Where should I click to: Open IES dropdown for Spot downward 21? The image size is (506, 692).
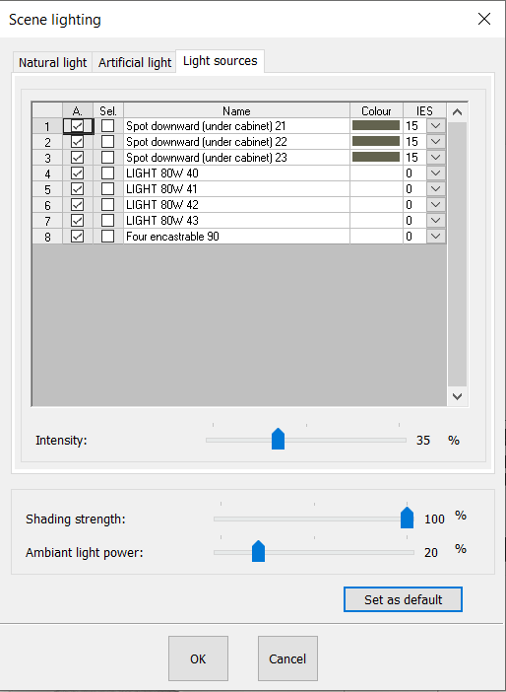click(436, 126)
